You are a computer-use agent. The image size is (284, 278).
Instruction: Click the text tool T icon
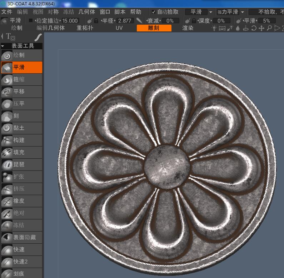click(x=10, y=36)
